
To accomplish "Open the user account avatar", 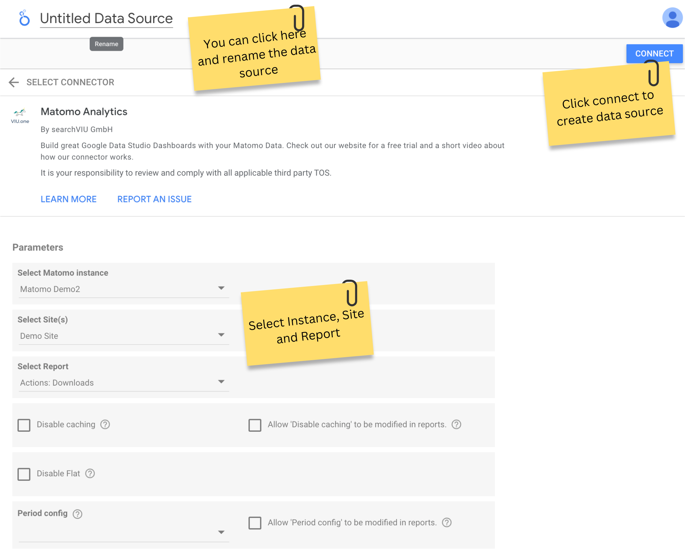I will (x=672, y=18).
